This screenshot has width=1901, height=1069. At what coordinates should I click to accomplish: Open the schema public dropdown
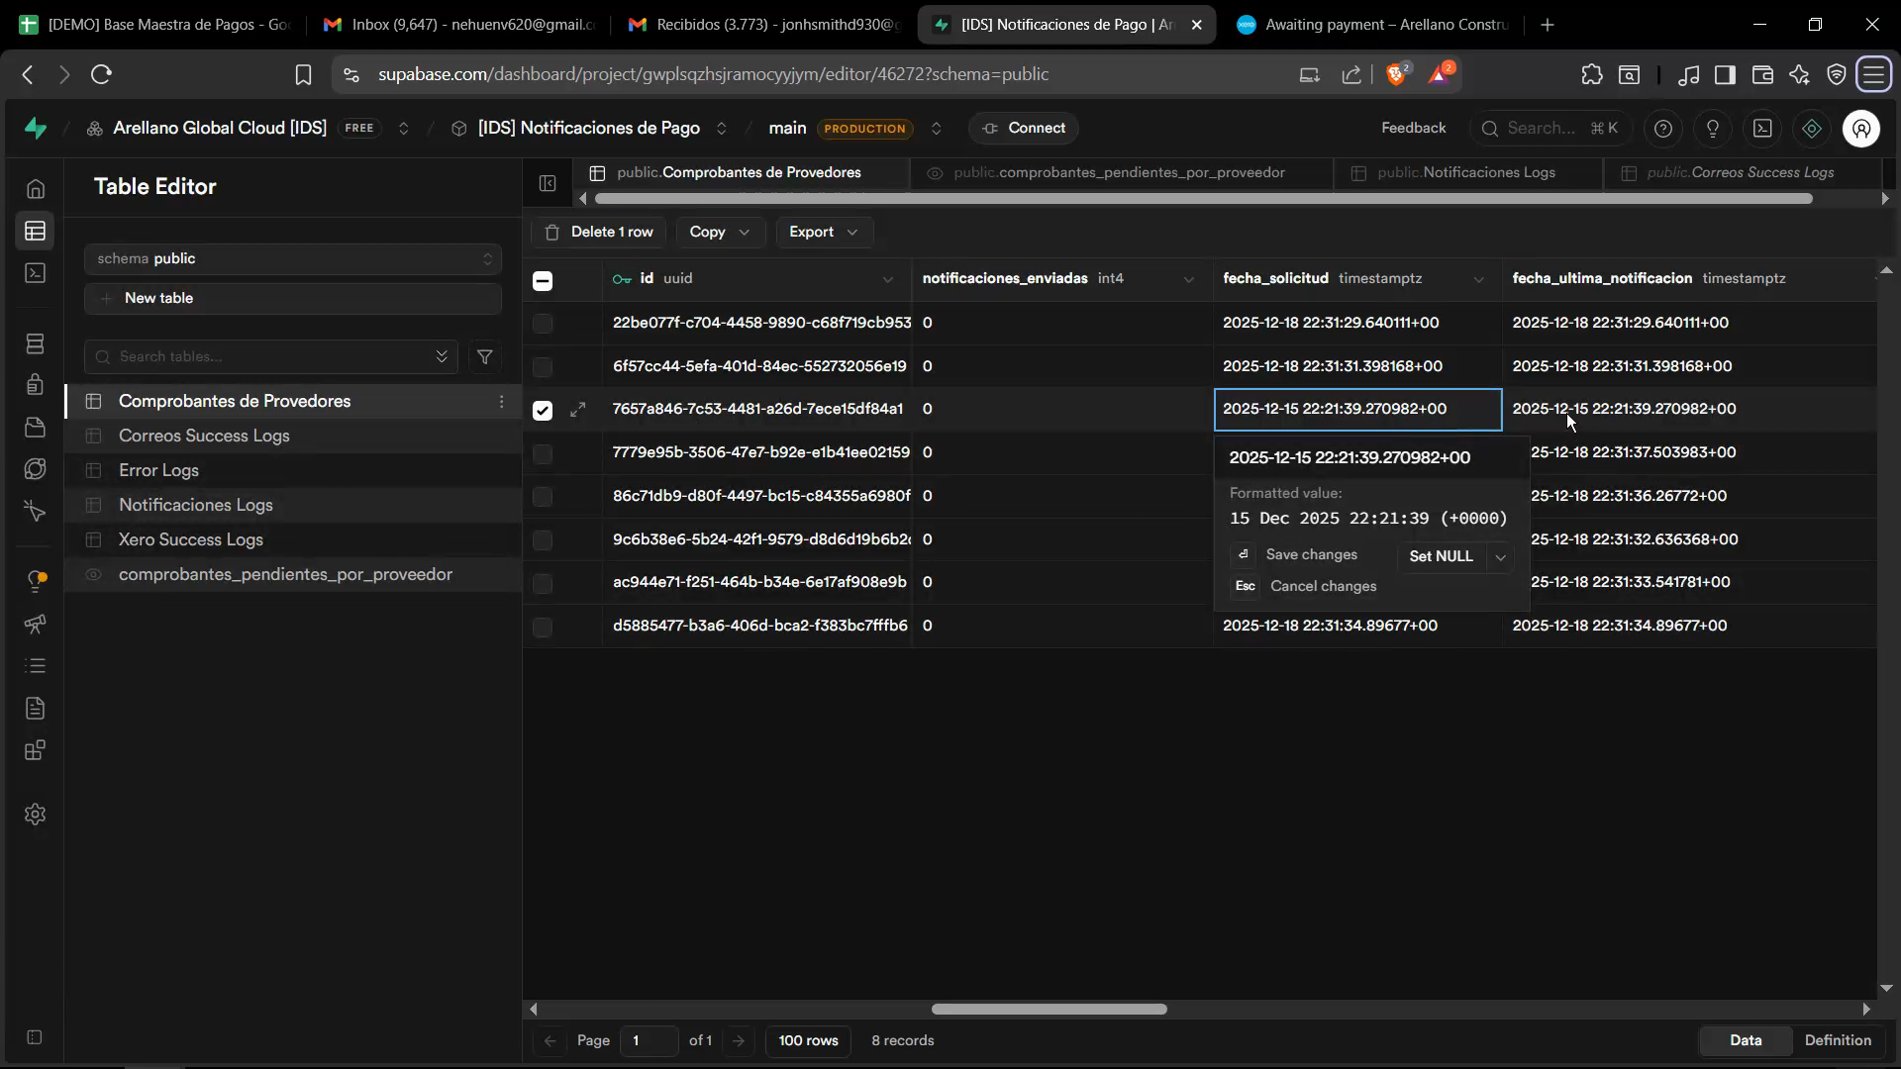(x=293, y=258)
